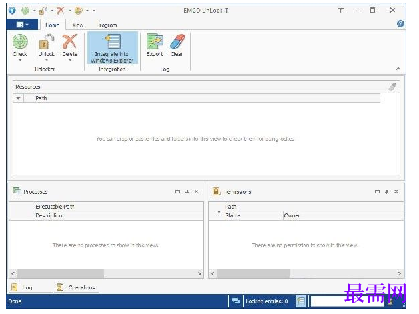Collapse the ribbon with the chevron
419x314 pixels.
(398, 69)
